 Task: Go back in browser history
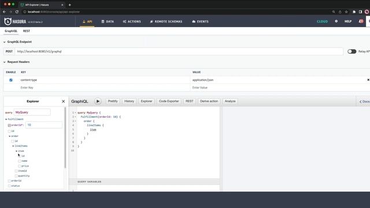pyautogui.click(x=4, y=12)
